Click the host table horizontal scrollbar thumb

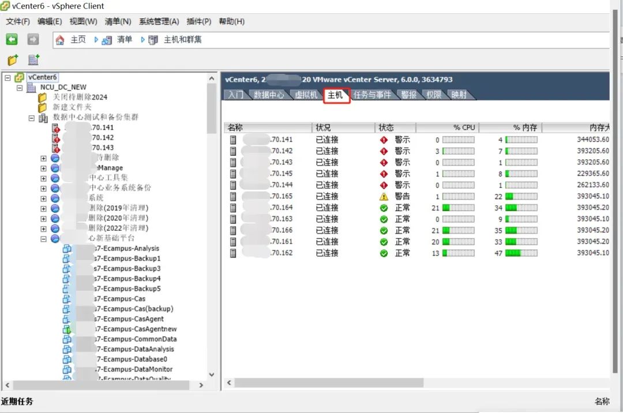pyautogui.click(x=329, y=383)
